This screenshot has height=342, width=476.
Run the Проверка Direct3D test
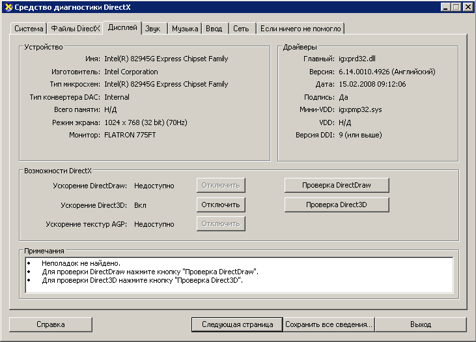click(337, 205)
